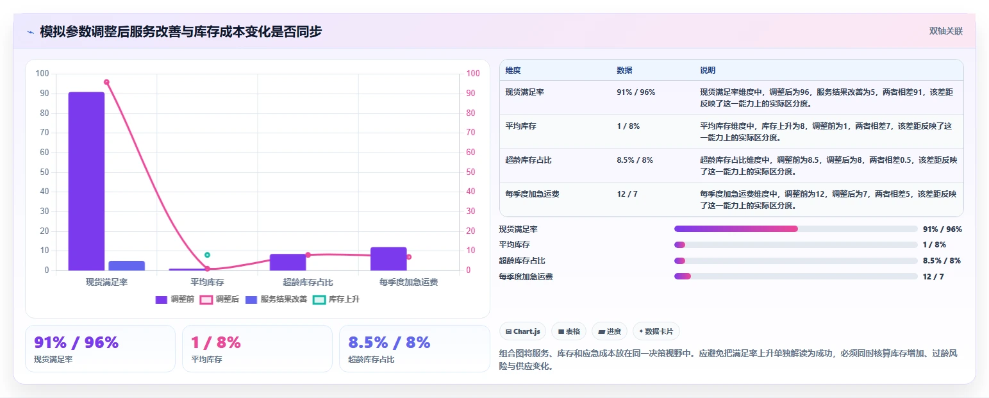Click the 每季度加急运费 progress bar

[795, 276]
